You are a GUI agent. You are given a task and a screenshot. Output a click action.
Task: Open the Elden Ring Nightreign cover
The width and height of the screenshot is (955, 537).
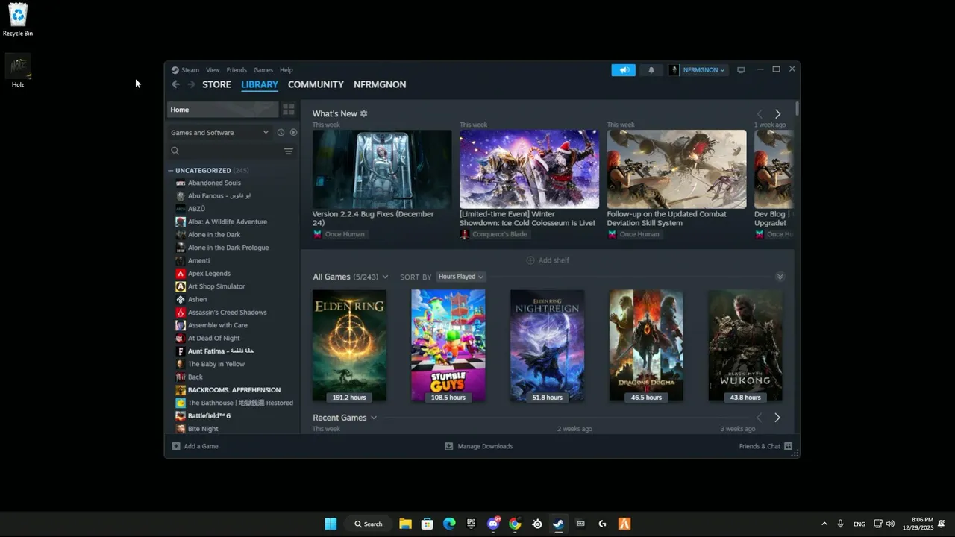[x=547, y=345]
